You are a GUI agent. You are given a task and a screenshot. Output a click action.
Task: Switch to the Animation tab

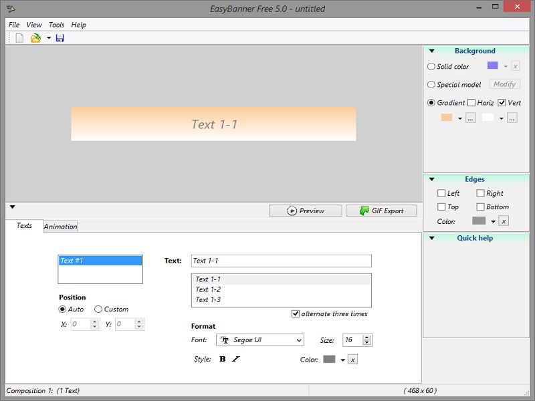click(x=60, y=227)
